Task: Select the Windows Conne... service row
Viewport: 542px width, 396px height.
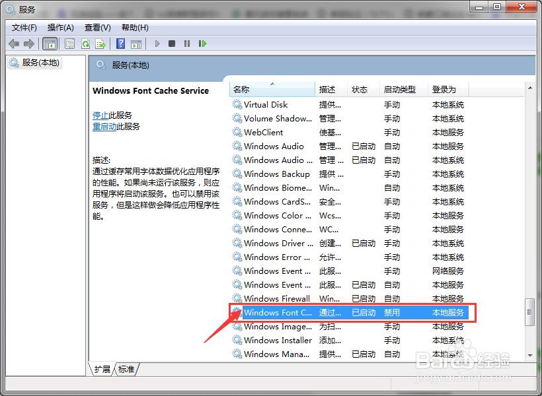Action: coord(349,229)
